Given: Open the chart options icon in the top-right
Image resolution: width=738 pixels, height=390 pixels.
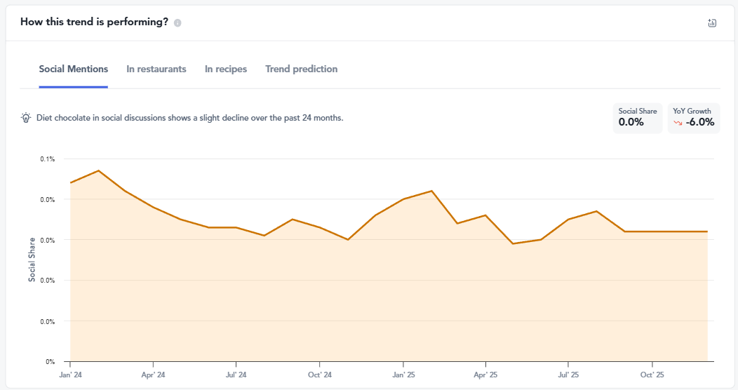Looking at the screenshot, I should (x=712, y=22).
